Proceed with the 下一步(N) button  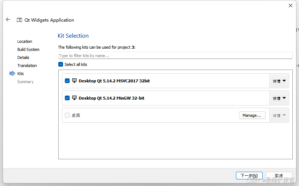pyautogui.click(x=249, y=175)
